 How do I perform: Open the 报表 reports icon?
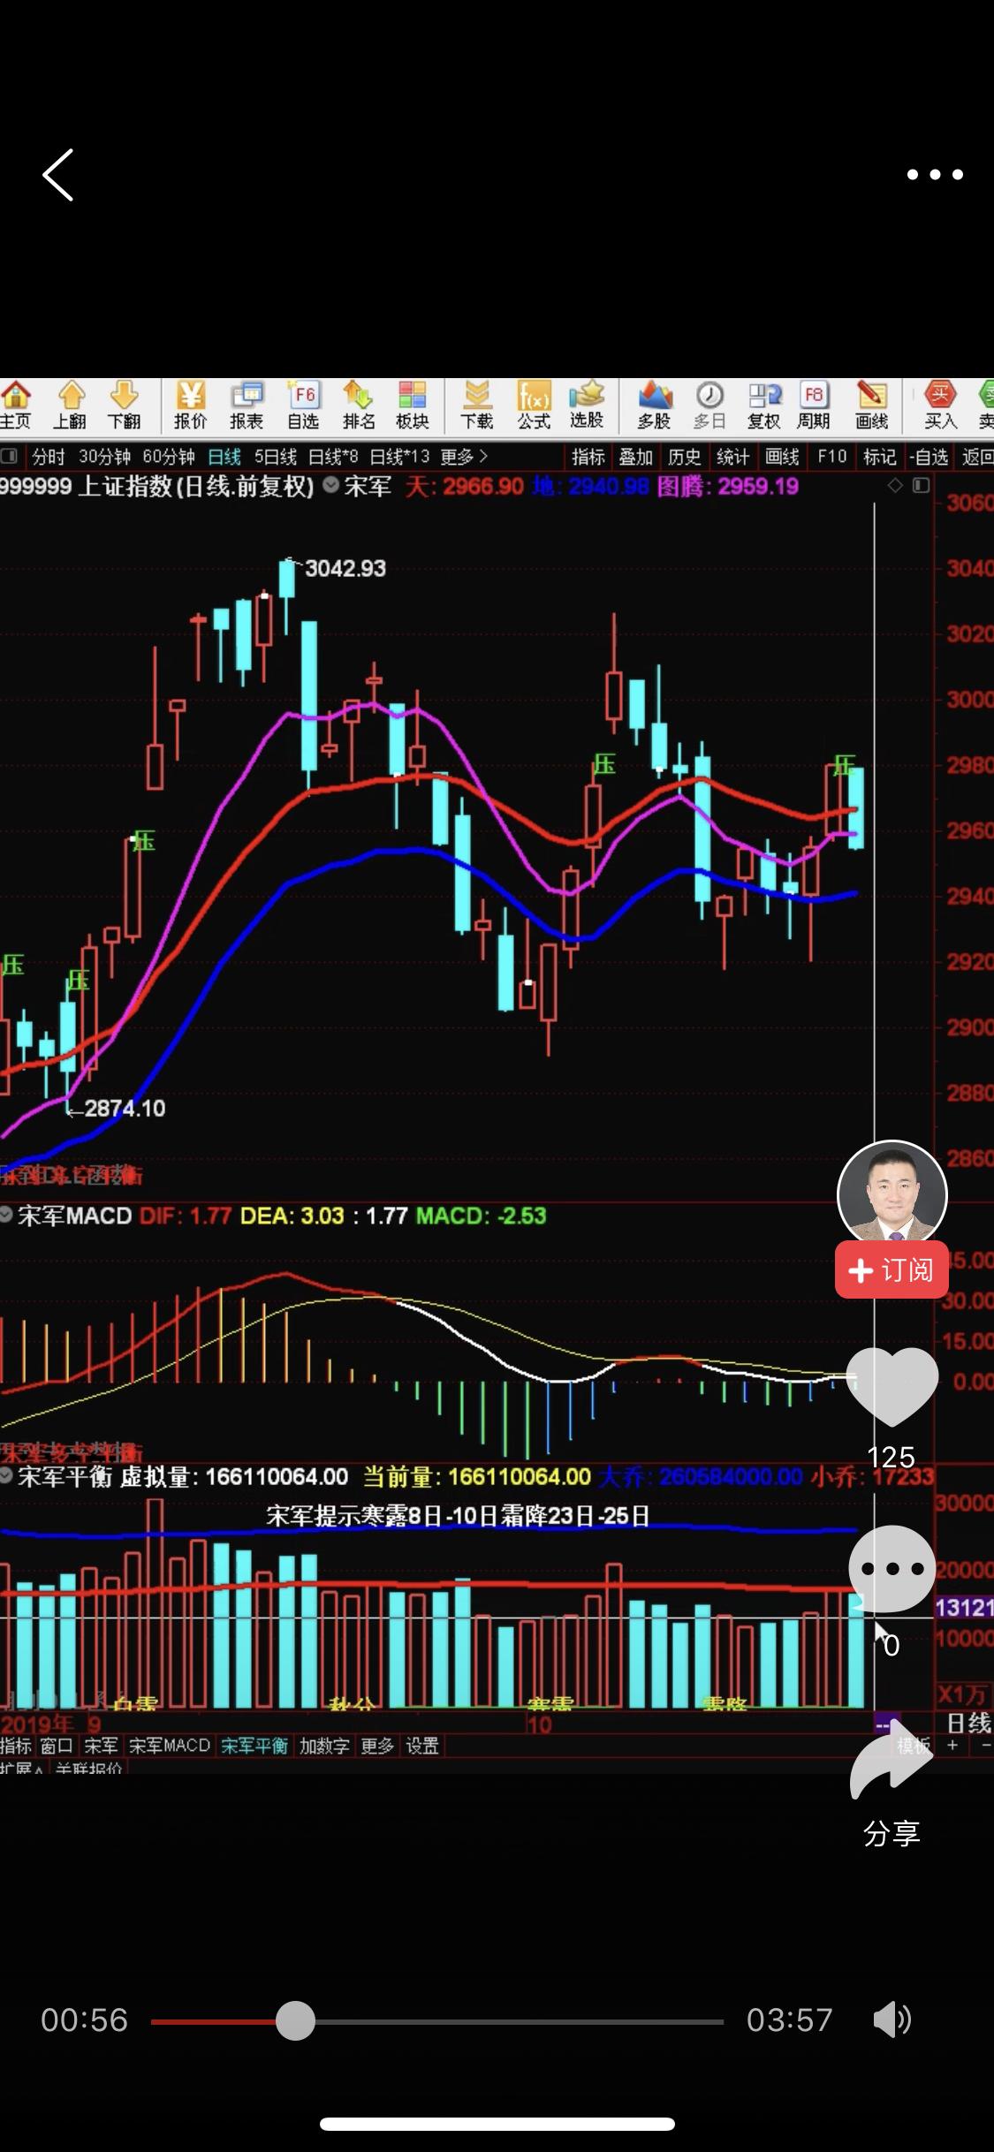pos(247,405)
